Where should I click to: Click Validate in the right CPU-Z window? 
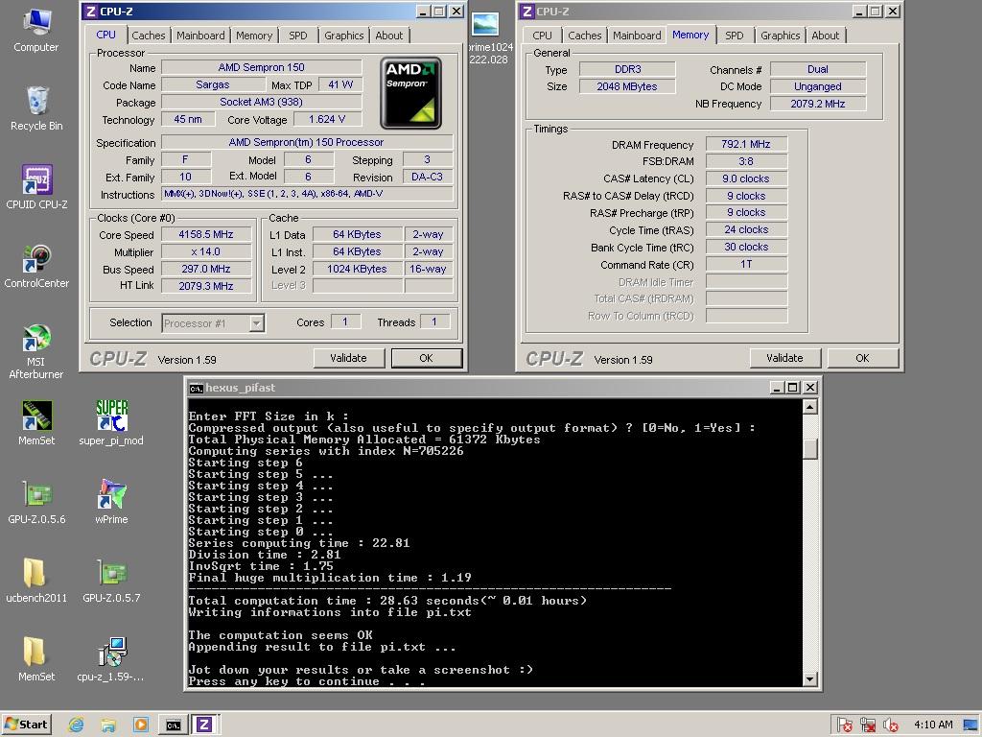[784, 358]
